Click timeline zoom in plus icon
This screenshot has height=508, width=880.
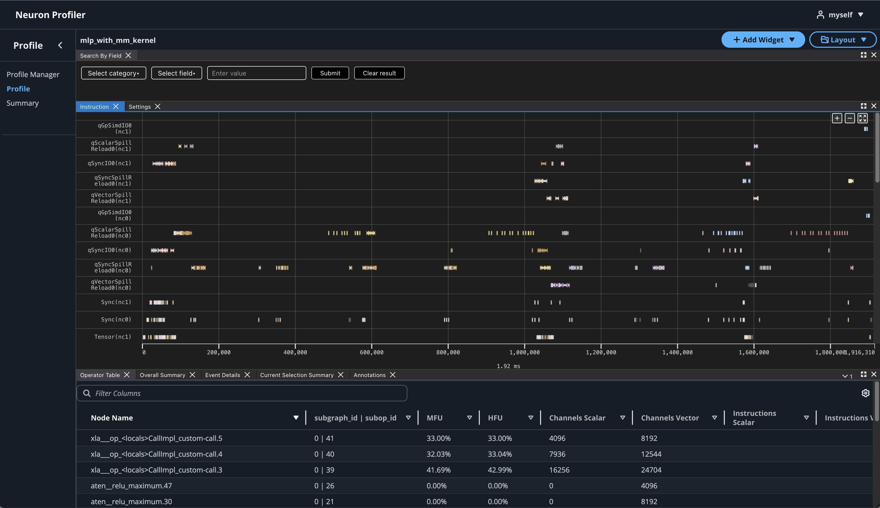837,118
